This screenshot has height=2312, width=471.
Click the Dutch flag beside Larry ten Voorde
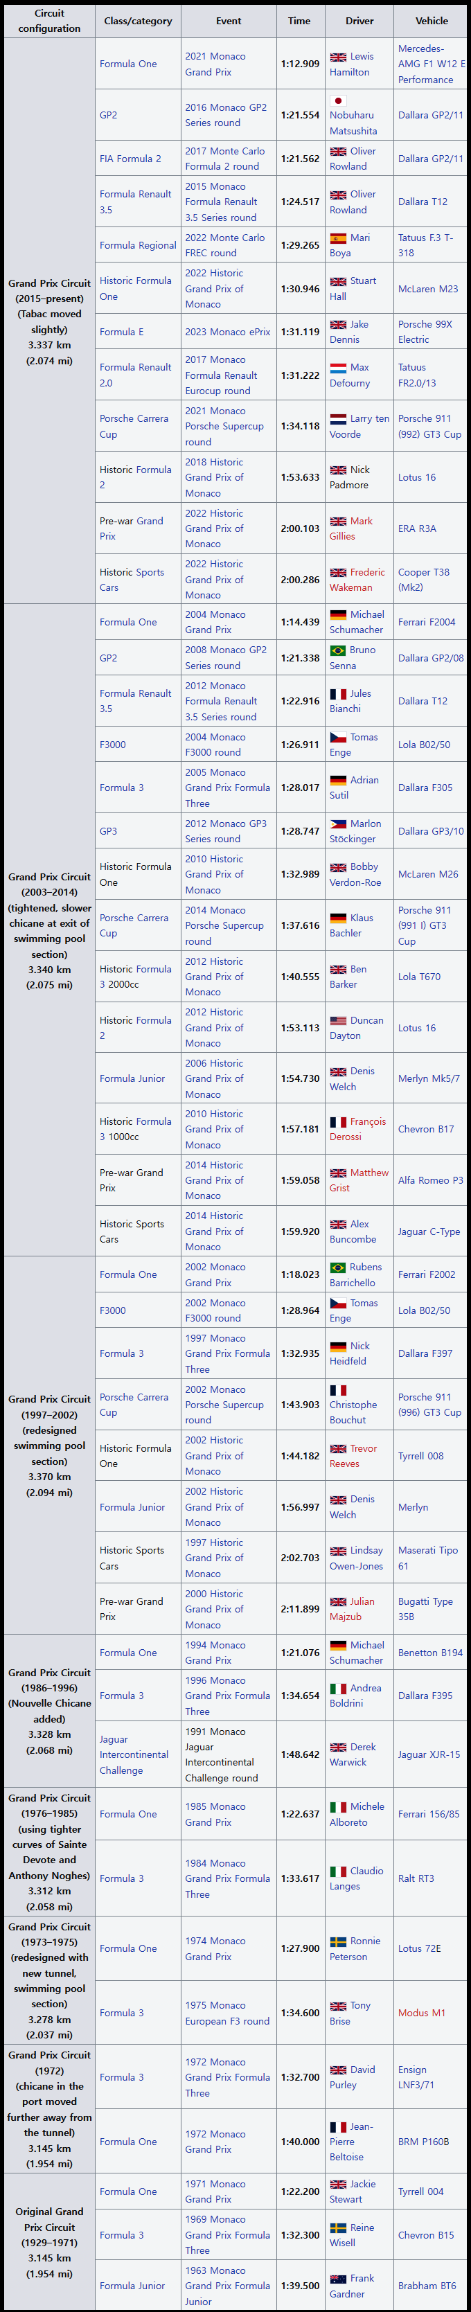338,419
